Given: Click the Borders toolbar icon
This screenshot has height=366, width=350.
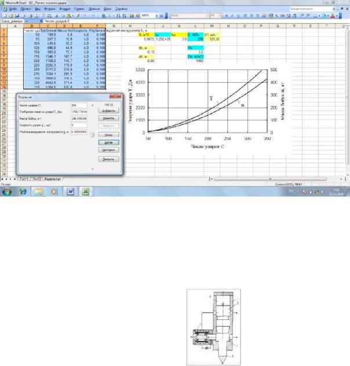Looking at the screenshot, I should [x=315, y=16].
